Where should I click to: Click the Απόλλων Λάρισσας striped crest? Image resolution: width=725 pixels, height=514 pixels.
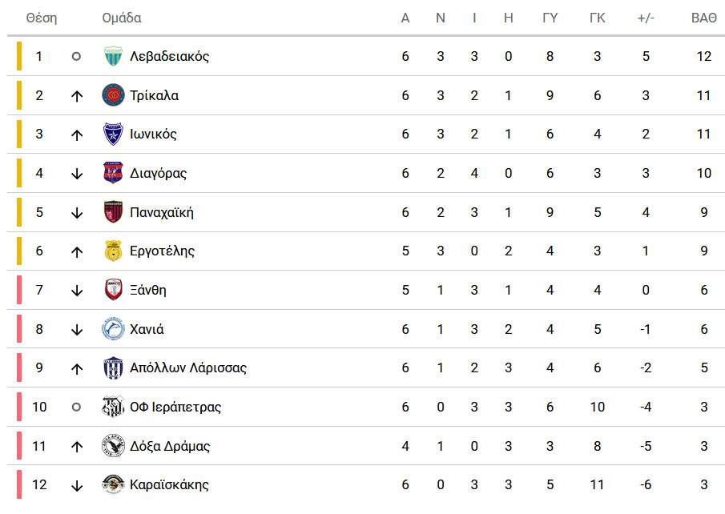[113, 368]
